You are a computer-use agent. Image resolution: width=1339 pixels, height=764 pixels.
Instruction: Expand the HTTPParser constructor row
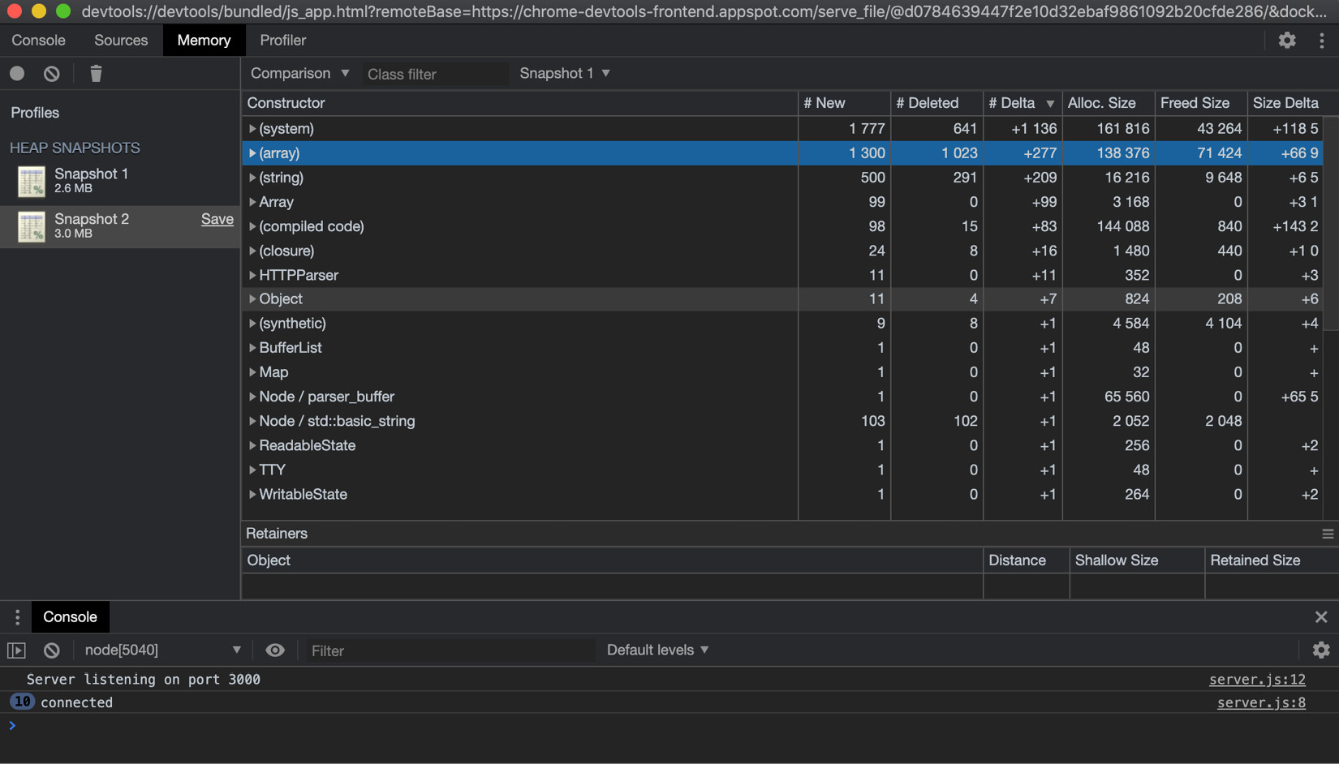[x=252, y=275]
